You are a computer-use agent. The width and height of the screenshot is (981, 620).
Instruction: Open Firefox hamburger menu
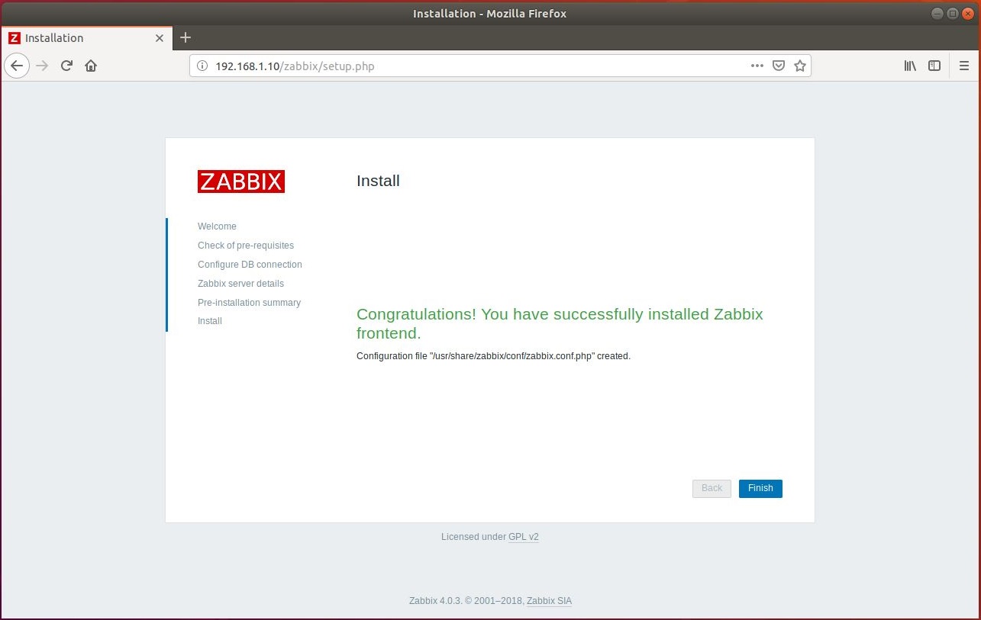click(964, 66)
